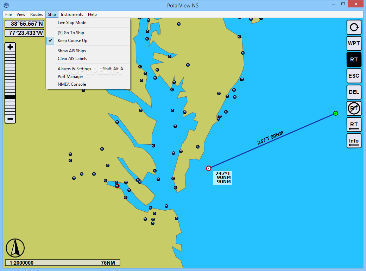Open the Help menu
Screen dimensions: 366x271
[92, 14]
